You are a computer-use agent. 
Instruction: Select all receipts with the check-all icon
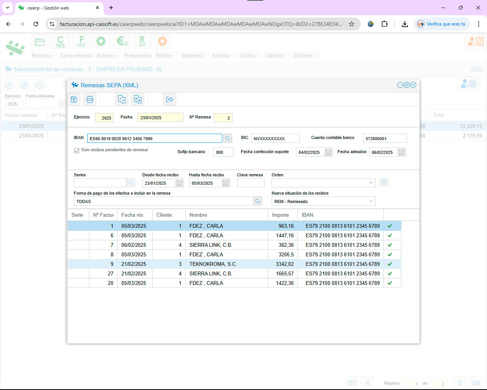[x=122, y=99]
